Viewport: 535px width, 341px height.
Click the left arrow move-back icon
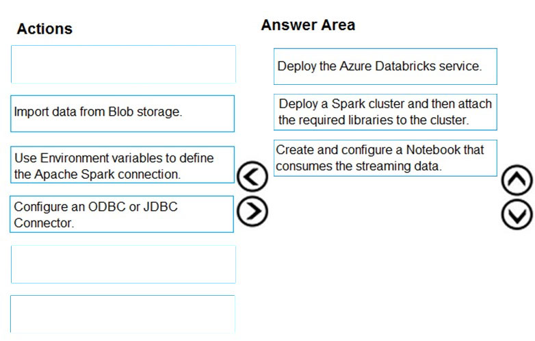pos(252,176)
